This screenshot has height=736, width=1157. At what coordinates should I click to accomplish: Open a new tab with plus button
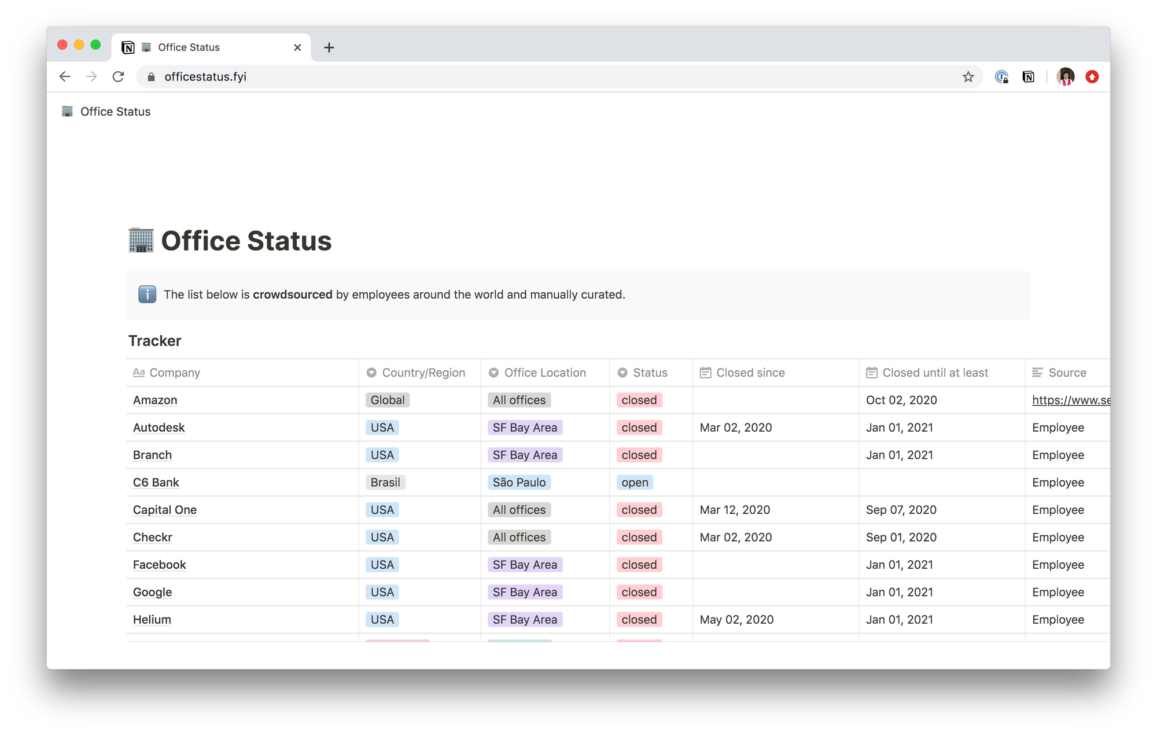329,47
